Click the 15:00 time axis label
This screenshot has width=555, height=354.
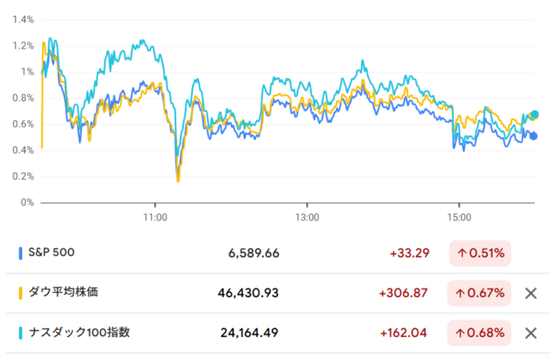click(x=459, y=217)
